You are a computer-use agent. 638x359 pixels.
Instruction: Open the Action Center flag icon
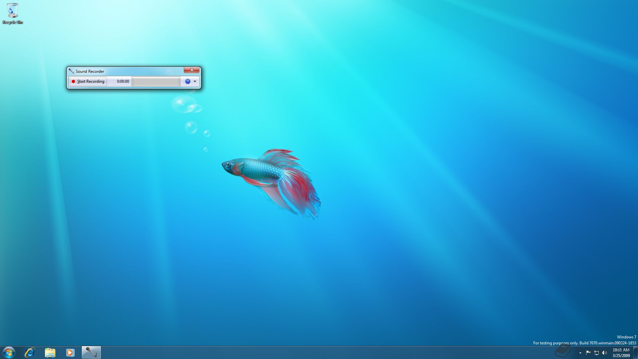pos(588,353)
